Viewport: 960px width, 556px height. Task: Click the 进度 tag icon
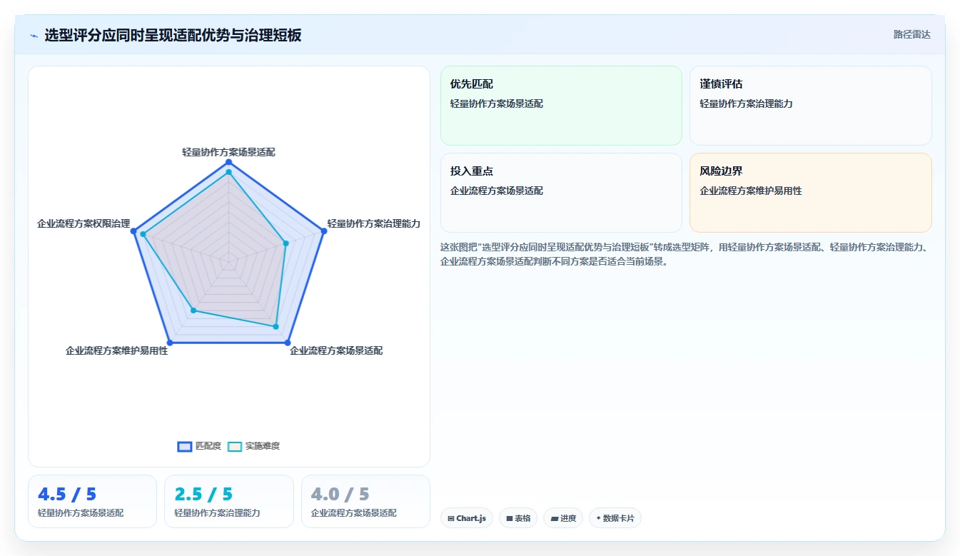click(554, 519)
